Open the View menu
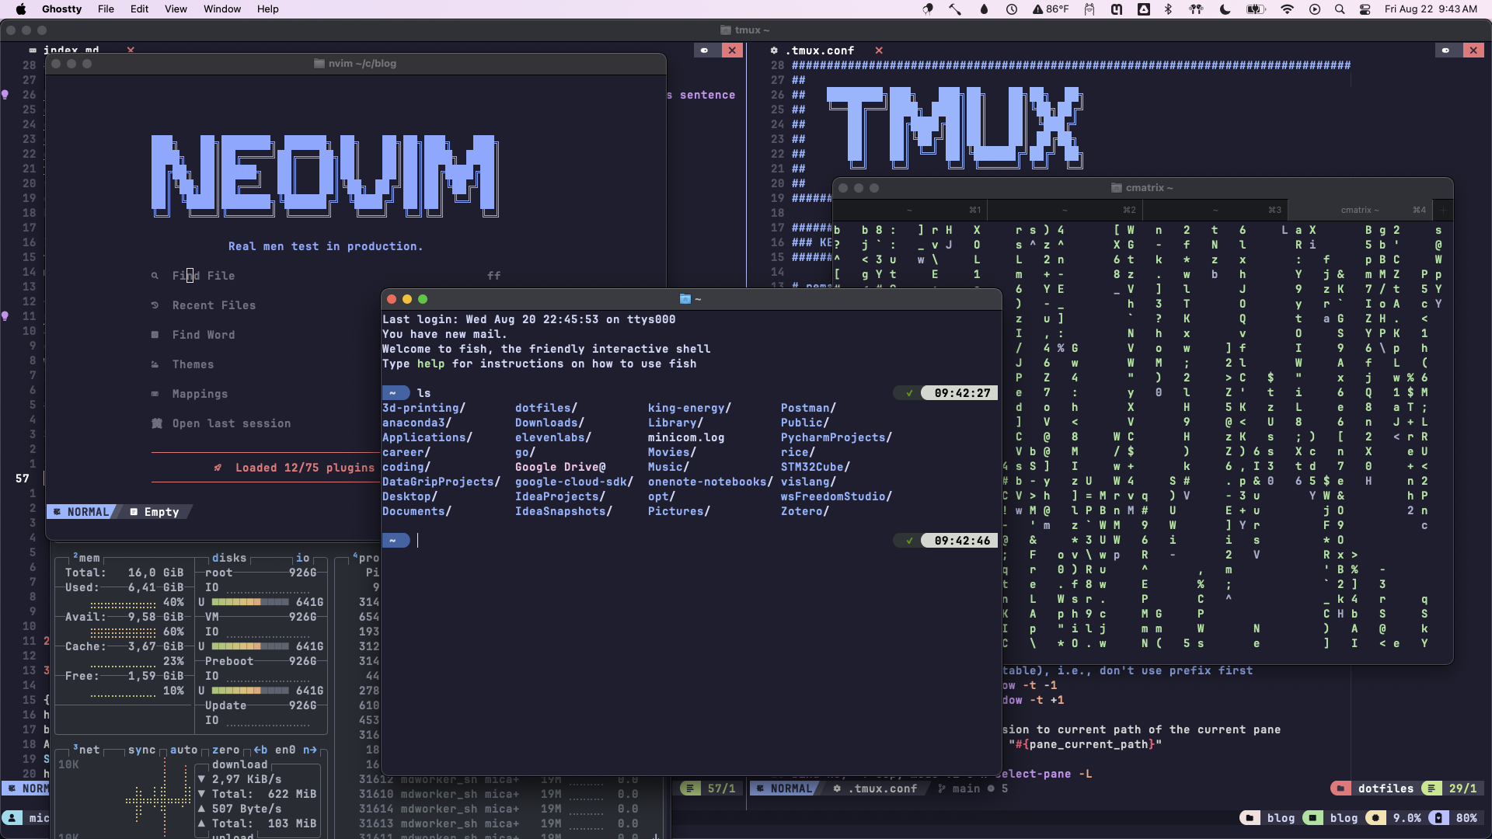Image resolution: width=1492 pixels, height=839 pixels. [x=176, y=9]
